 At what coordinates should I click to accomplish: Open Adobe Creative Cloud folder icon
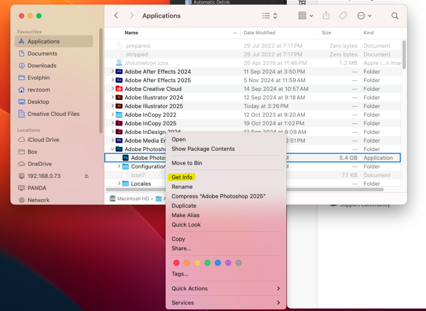click(x=119, y=89)
